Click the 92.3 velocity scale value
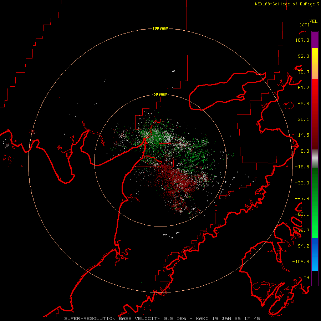The image size is (321, 321). coord(304,56)
